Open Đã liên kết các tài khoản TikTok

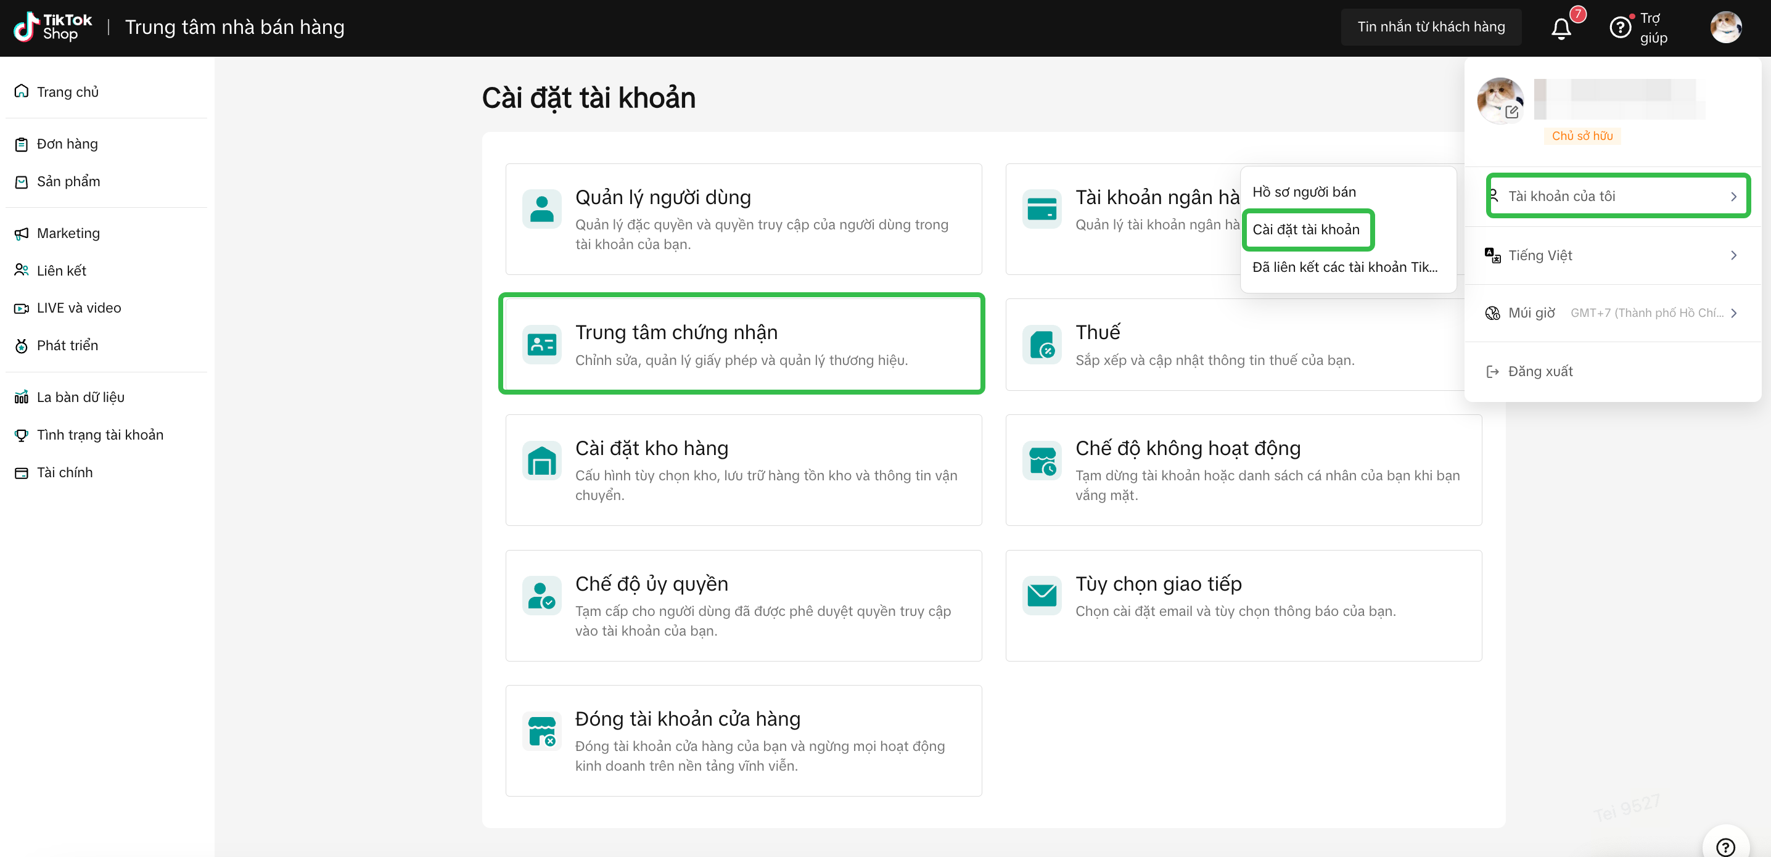(1344, 268)
